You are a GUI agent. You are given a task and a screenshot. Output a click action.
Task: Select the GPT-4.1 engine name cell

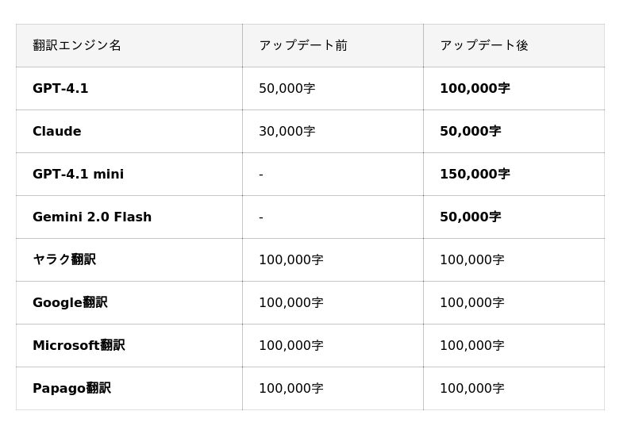pos(60,89)
